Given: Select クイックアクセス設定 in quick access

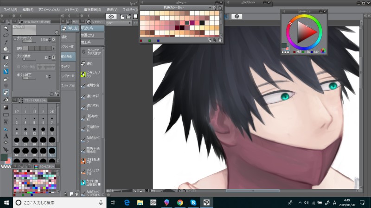Looking at the screenshot, I should click(x=91, y=52).
